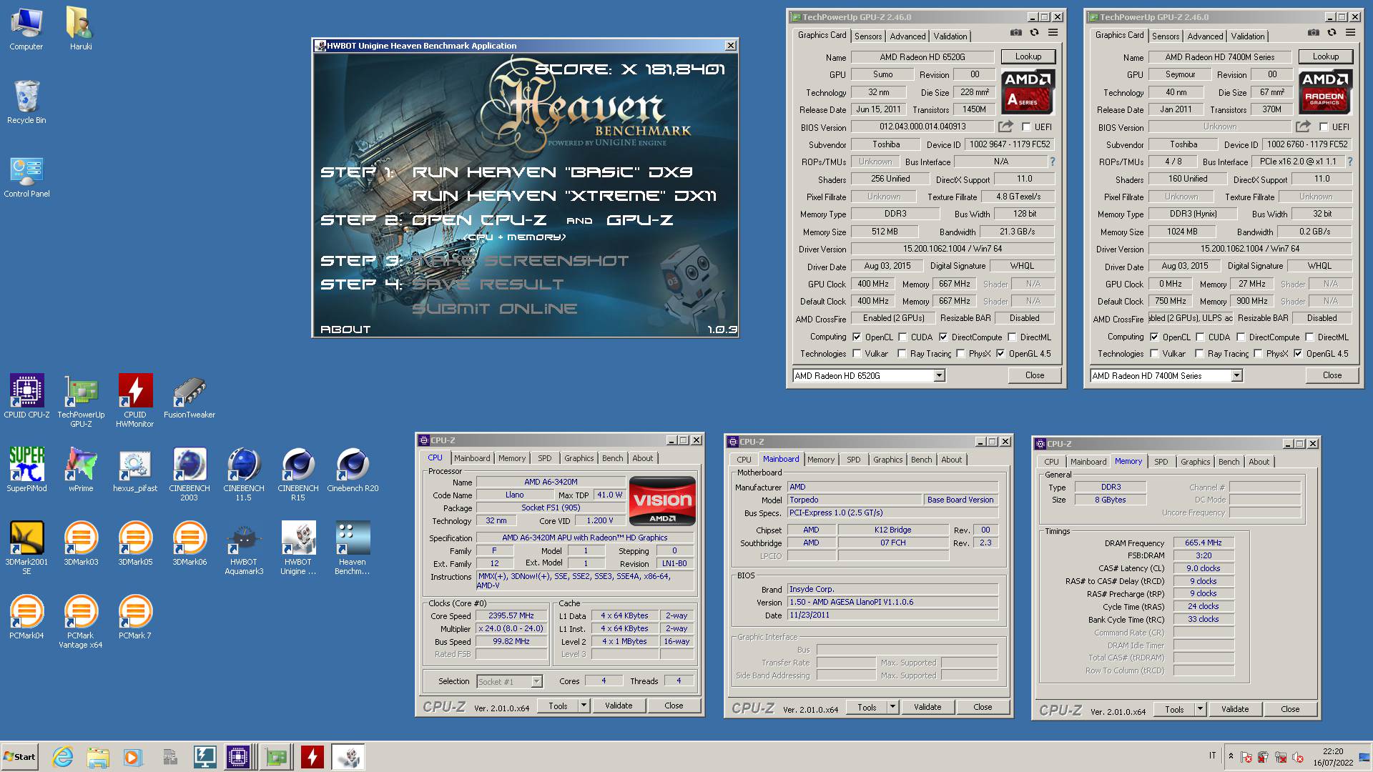Open Validation tab in HD 6520G GPU-Z

[x=950, y=36]
